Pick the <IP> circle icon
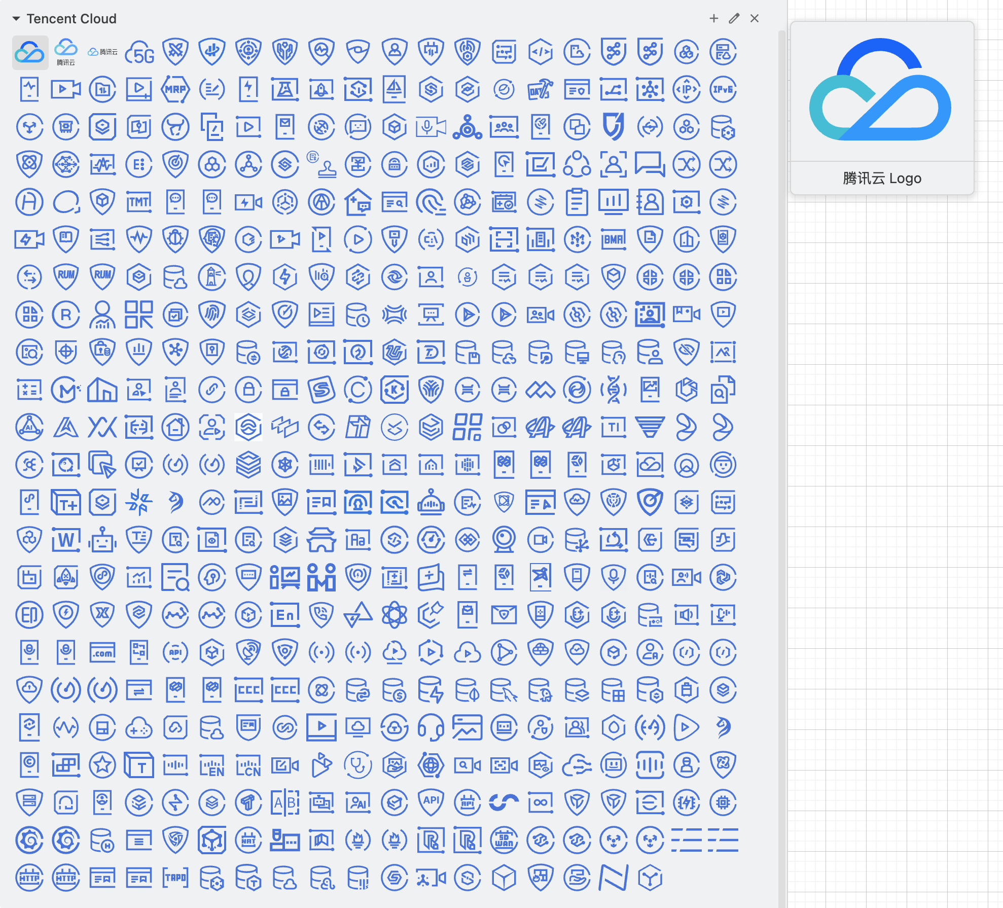This screenshot has height=908, width=1003. [x=686, y=89]
